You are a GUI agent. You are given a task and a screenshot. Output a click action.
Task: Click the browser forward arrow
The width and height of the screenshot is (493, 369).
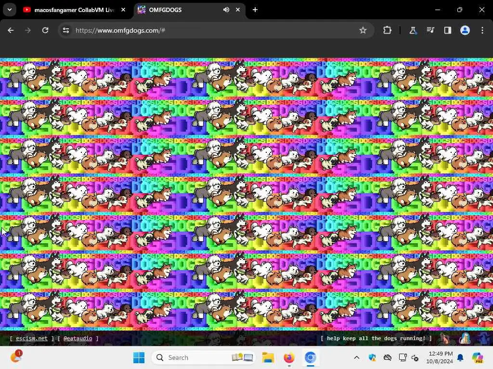pos(28,30)
